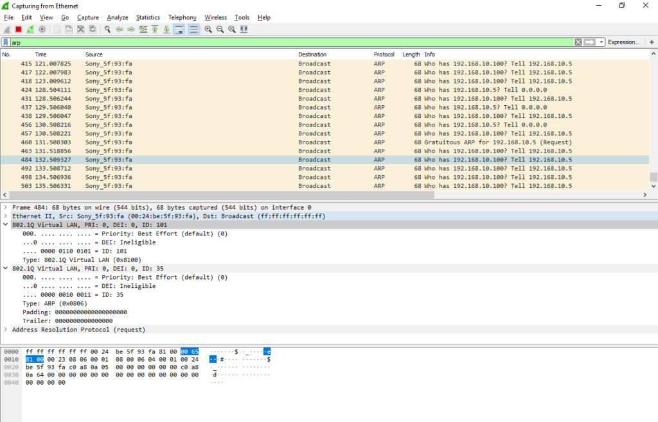
Task: Go to the last packet
Action: coord(168,29)
